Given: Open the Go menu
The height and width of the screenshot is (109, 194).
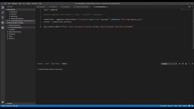Looking at the screenshot, I should (x=24, y=3).
